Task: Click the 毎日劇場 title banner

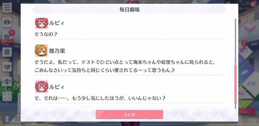Action: (x=129, y=9)
